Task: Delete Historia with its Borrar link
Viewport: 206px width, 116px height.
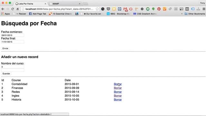Action: tap(118, 100)
